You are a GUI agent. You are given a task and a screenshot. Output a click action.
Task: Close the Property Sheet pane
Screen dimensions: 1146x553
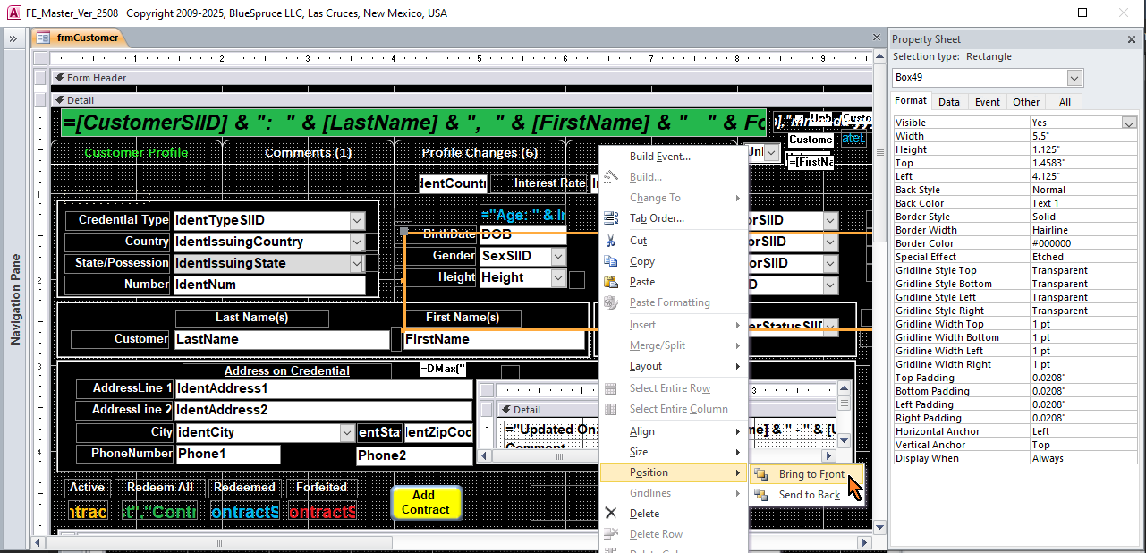pos(1132,39)
